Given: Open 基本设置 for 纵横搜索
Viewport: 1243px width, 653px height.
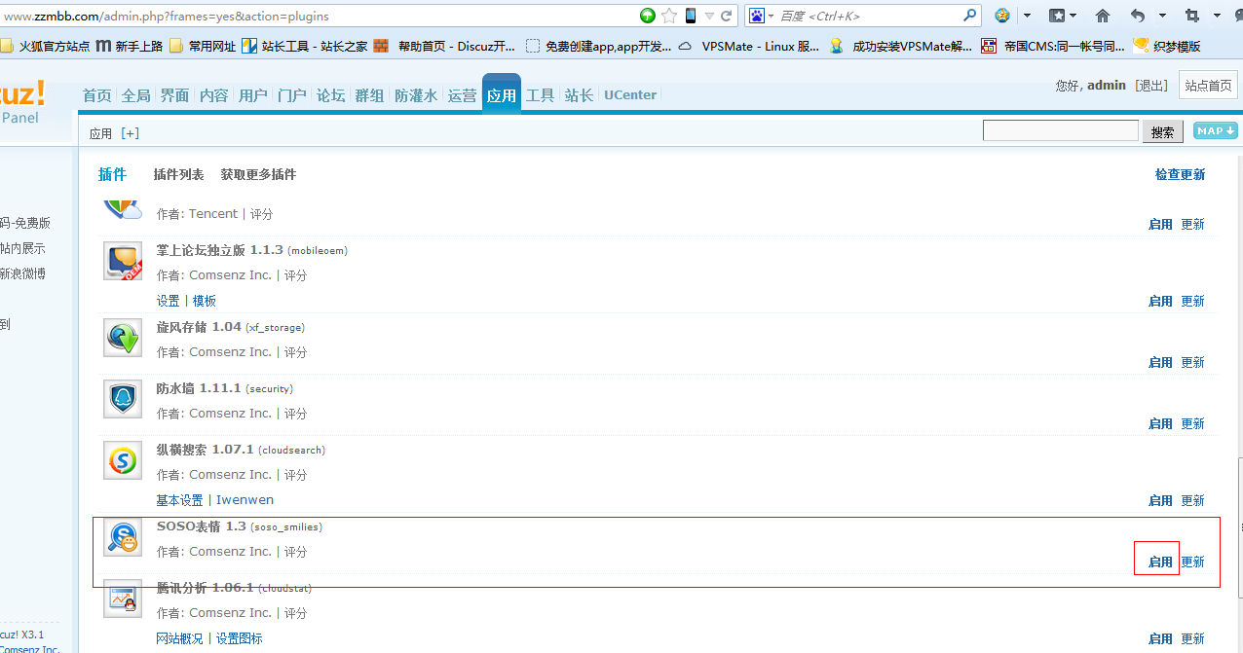Looking at the screenshot, I should click(x=179, y=500).
